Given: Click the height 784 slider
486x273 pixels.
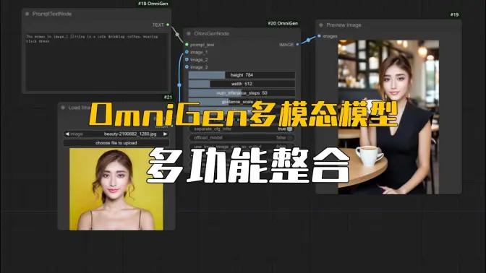Looking at the screenshot, I should click(x=242, y=75).
